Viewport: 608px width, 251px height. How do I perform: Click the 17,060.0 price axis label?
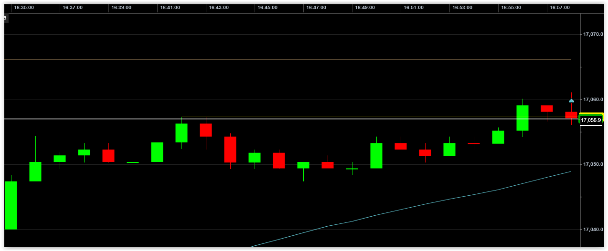point(593,100)
